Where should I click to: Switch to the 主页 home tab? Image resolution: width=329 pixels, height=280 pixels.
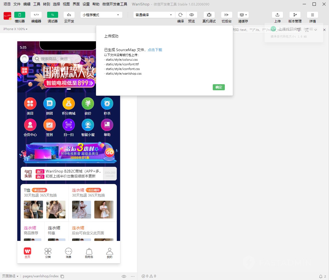coord(27,253)
